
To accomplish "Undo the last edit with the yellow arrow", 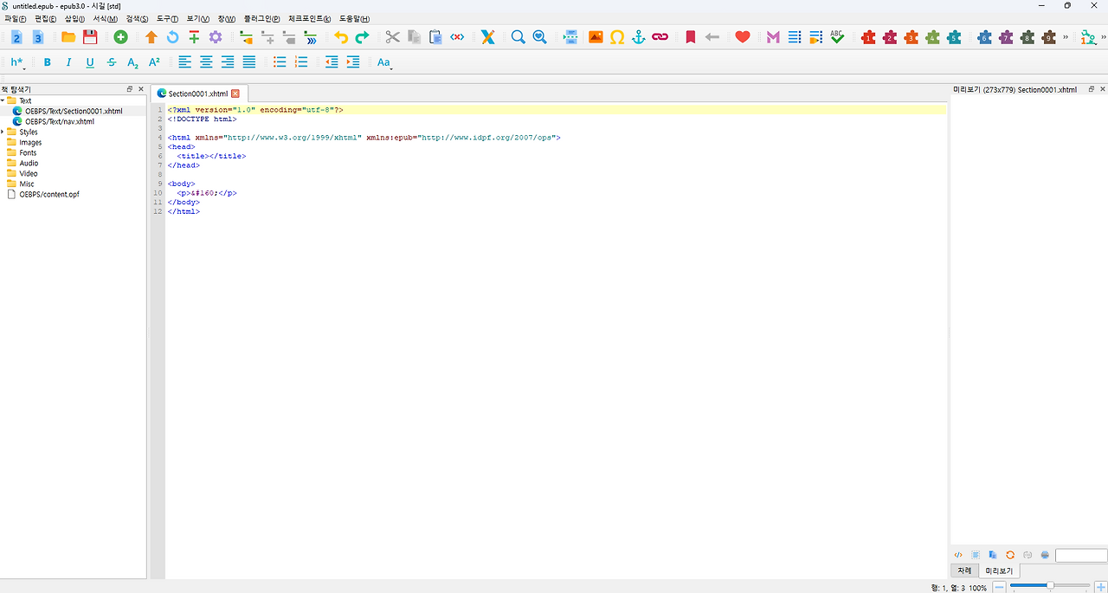I will (x=341, y=37).
